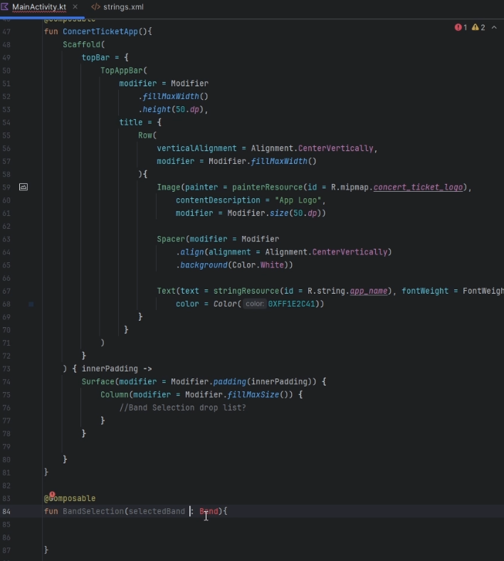Click 'innerPadding ->' lambda parameter on line 73

click(x=117, y=369)
